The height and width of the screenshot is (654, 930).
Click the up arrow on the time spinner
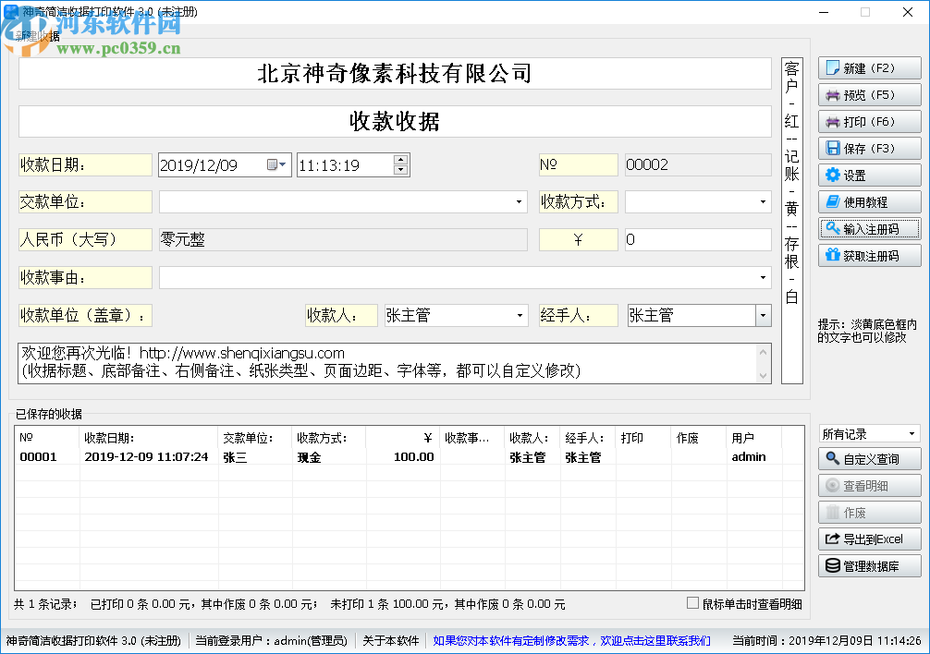pos(401,159)
